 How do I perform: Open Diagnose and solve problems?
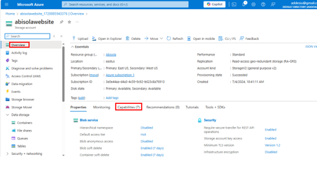tap(32, 68)
